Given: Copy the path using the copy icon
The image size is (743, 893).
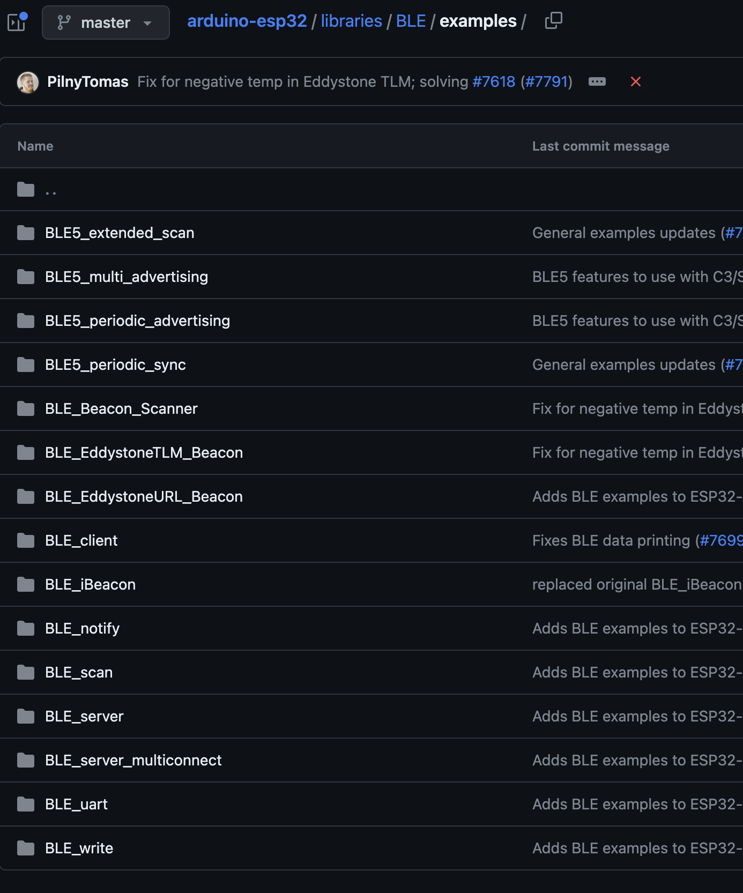Looking at the screenshot, I should 553,21.
